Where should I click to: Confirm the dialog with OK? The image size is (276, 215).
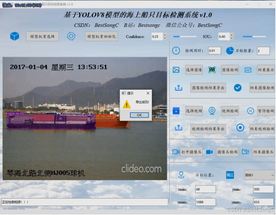click(x=139, y=115)
